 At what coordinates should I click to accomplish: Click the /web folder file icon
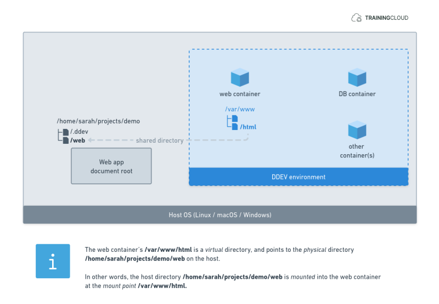click(66, 140)
